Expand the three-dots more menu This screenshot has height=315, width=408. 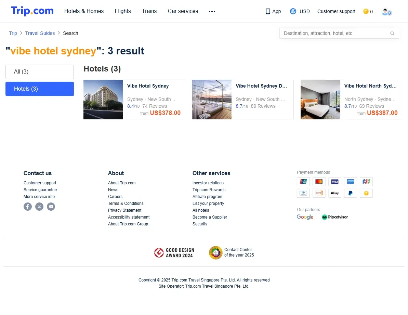point(212,11)
